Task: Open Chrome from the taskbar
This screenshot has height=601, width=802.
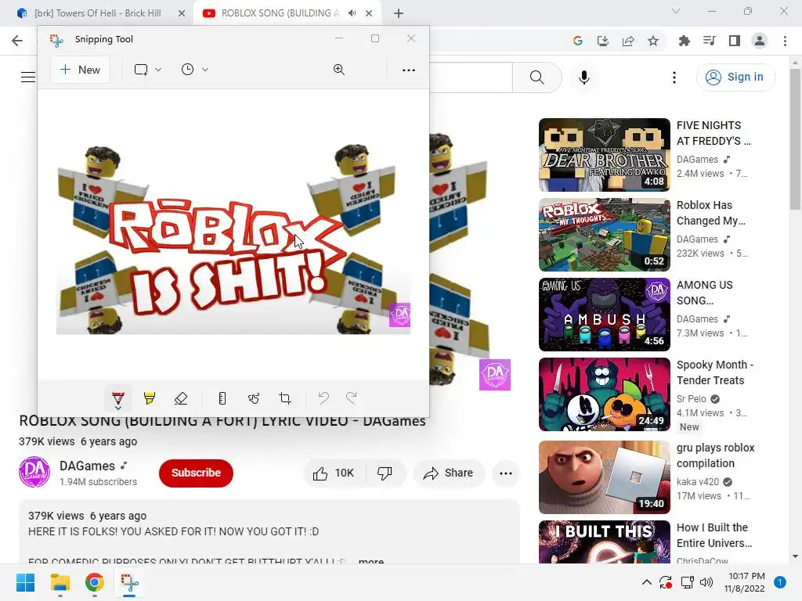Action: click(x=95, y=582)
